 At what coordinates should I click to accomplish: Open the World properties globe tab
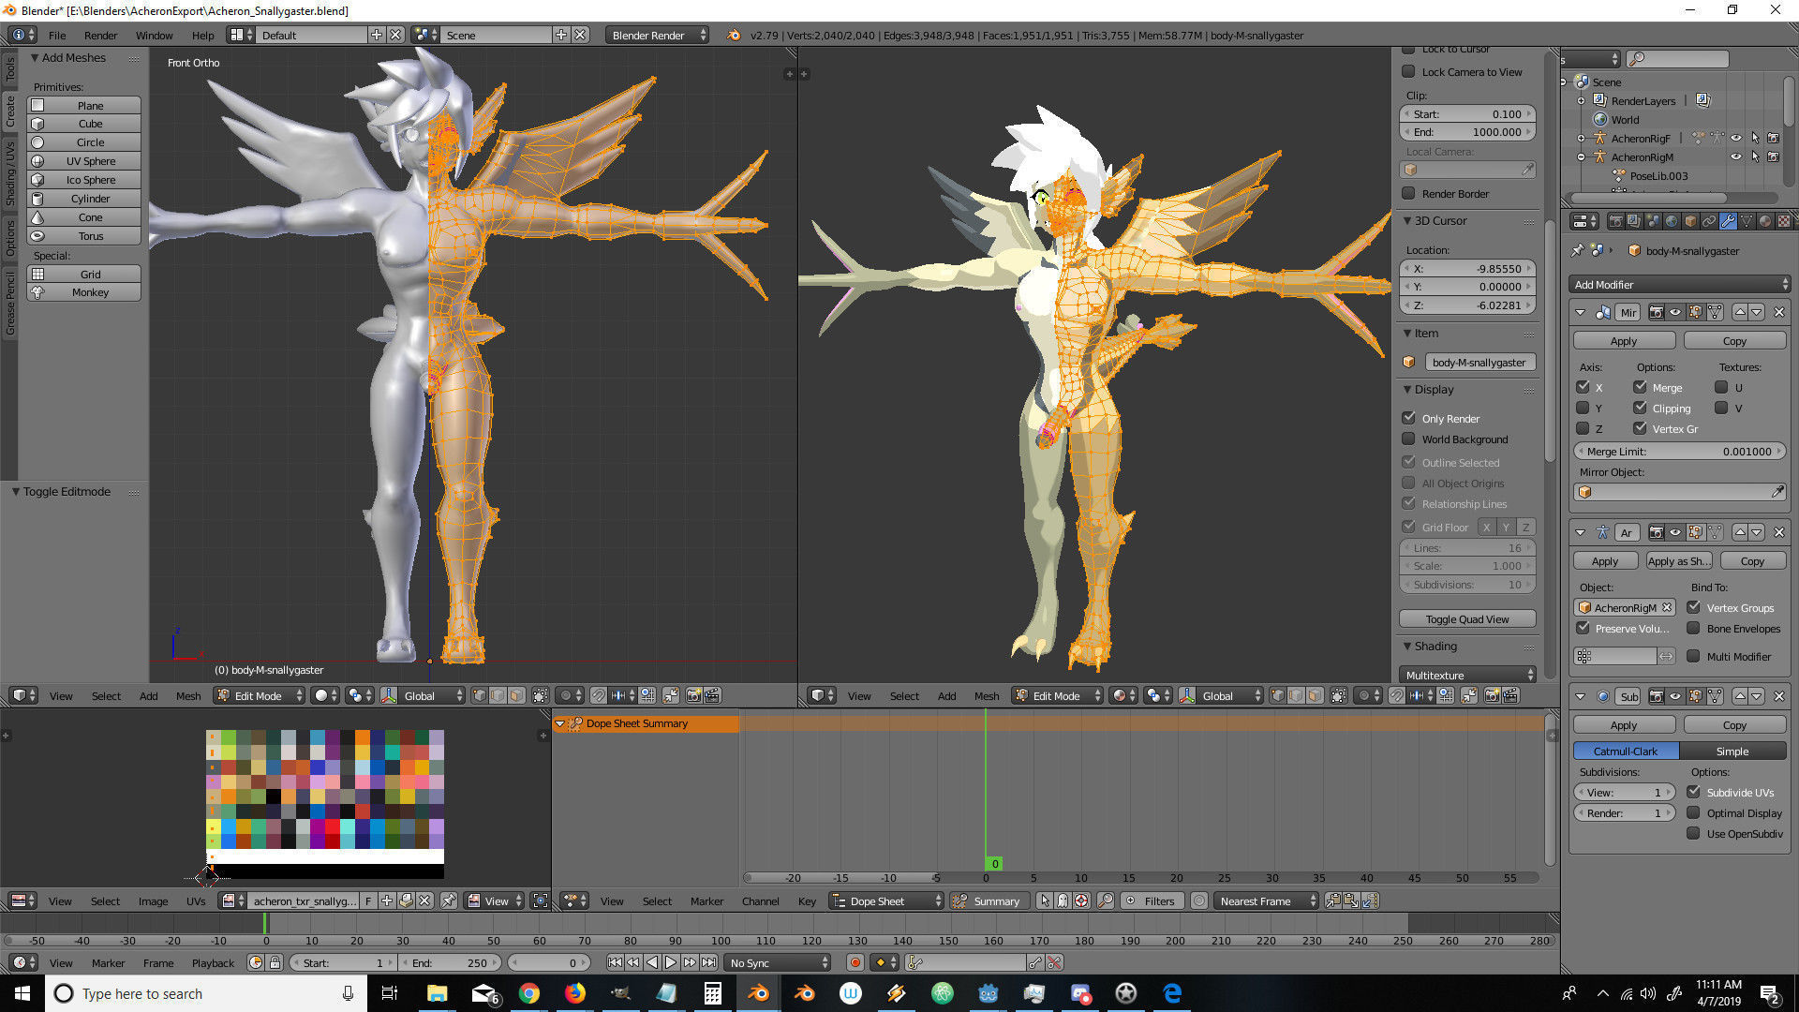point(1672,221)
